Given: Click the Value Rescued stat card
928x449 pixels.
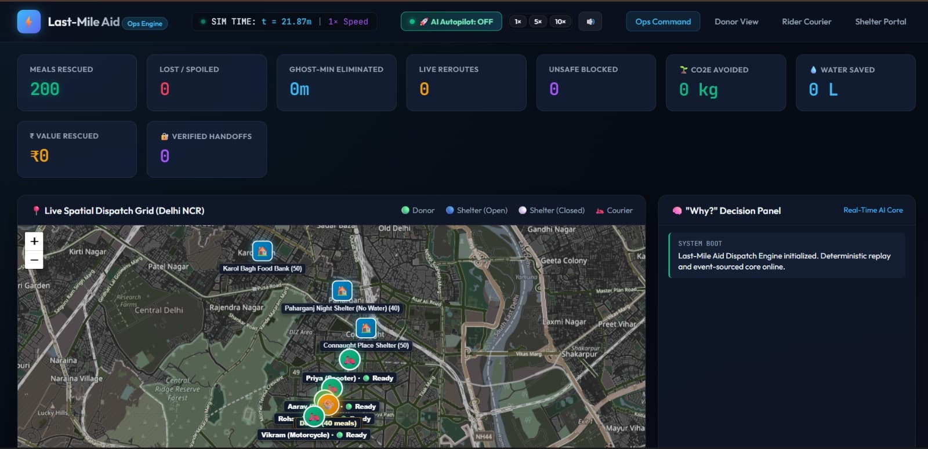Looking at the screenshot, I should (77, 149).
